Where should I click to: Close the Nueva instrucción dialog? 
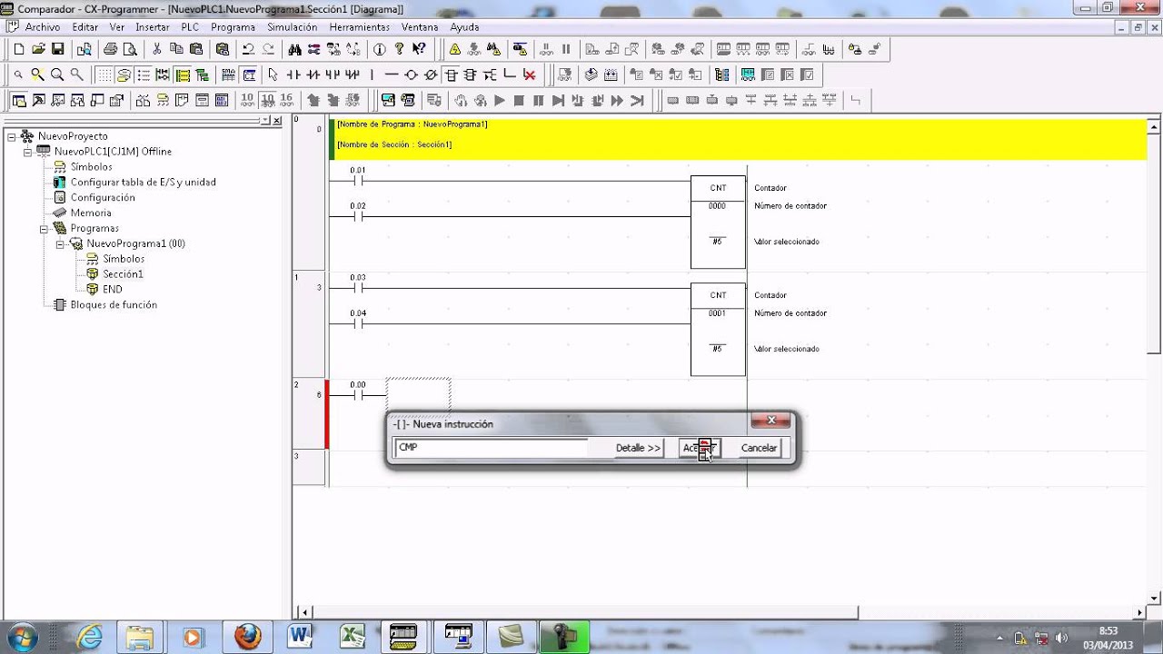770,421
